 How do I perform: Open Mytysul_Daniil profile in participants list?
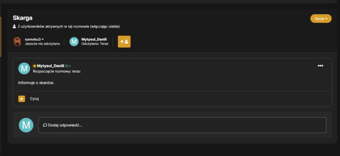click(94, 39)
